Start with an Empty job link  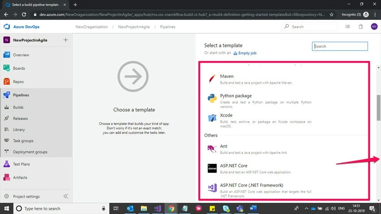pyautogui.click(x=245, y=53)
